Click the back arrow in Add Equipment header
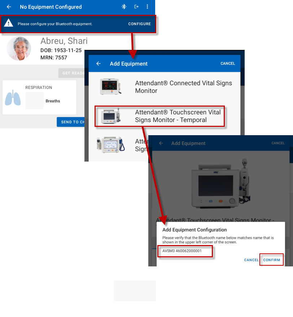The image size is (293, 317). (x=99, y=64)
